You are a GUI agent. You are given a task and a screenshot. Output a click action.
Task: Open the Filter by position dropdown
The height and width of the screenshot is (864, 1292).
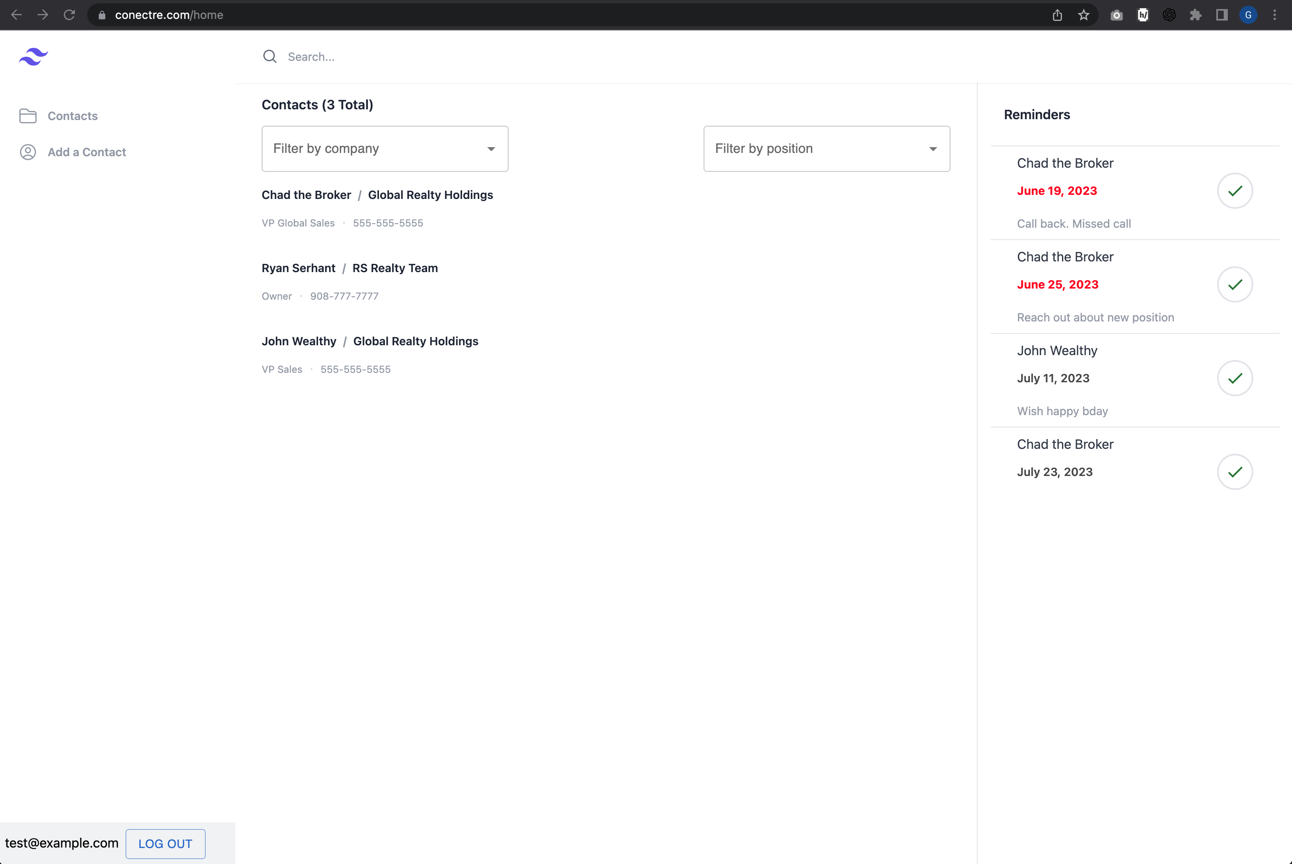827,149
